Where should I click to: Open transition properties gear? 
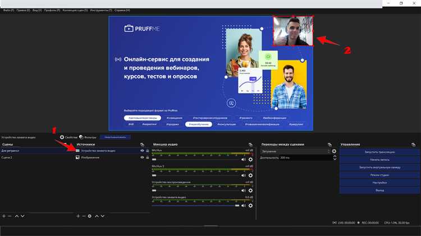point(334,151)
